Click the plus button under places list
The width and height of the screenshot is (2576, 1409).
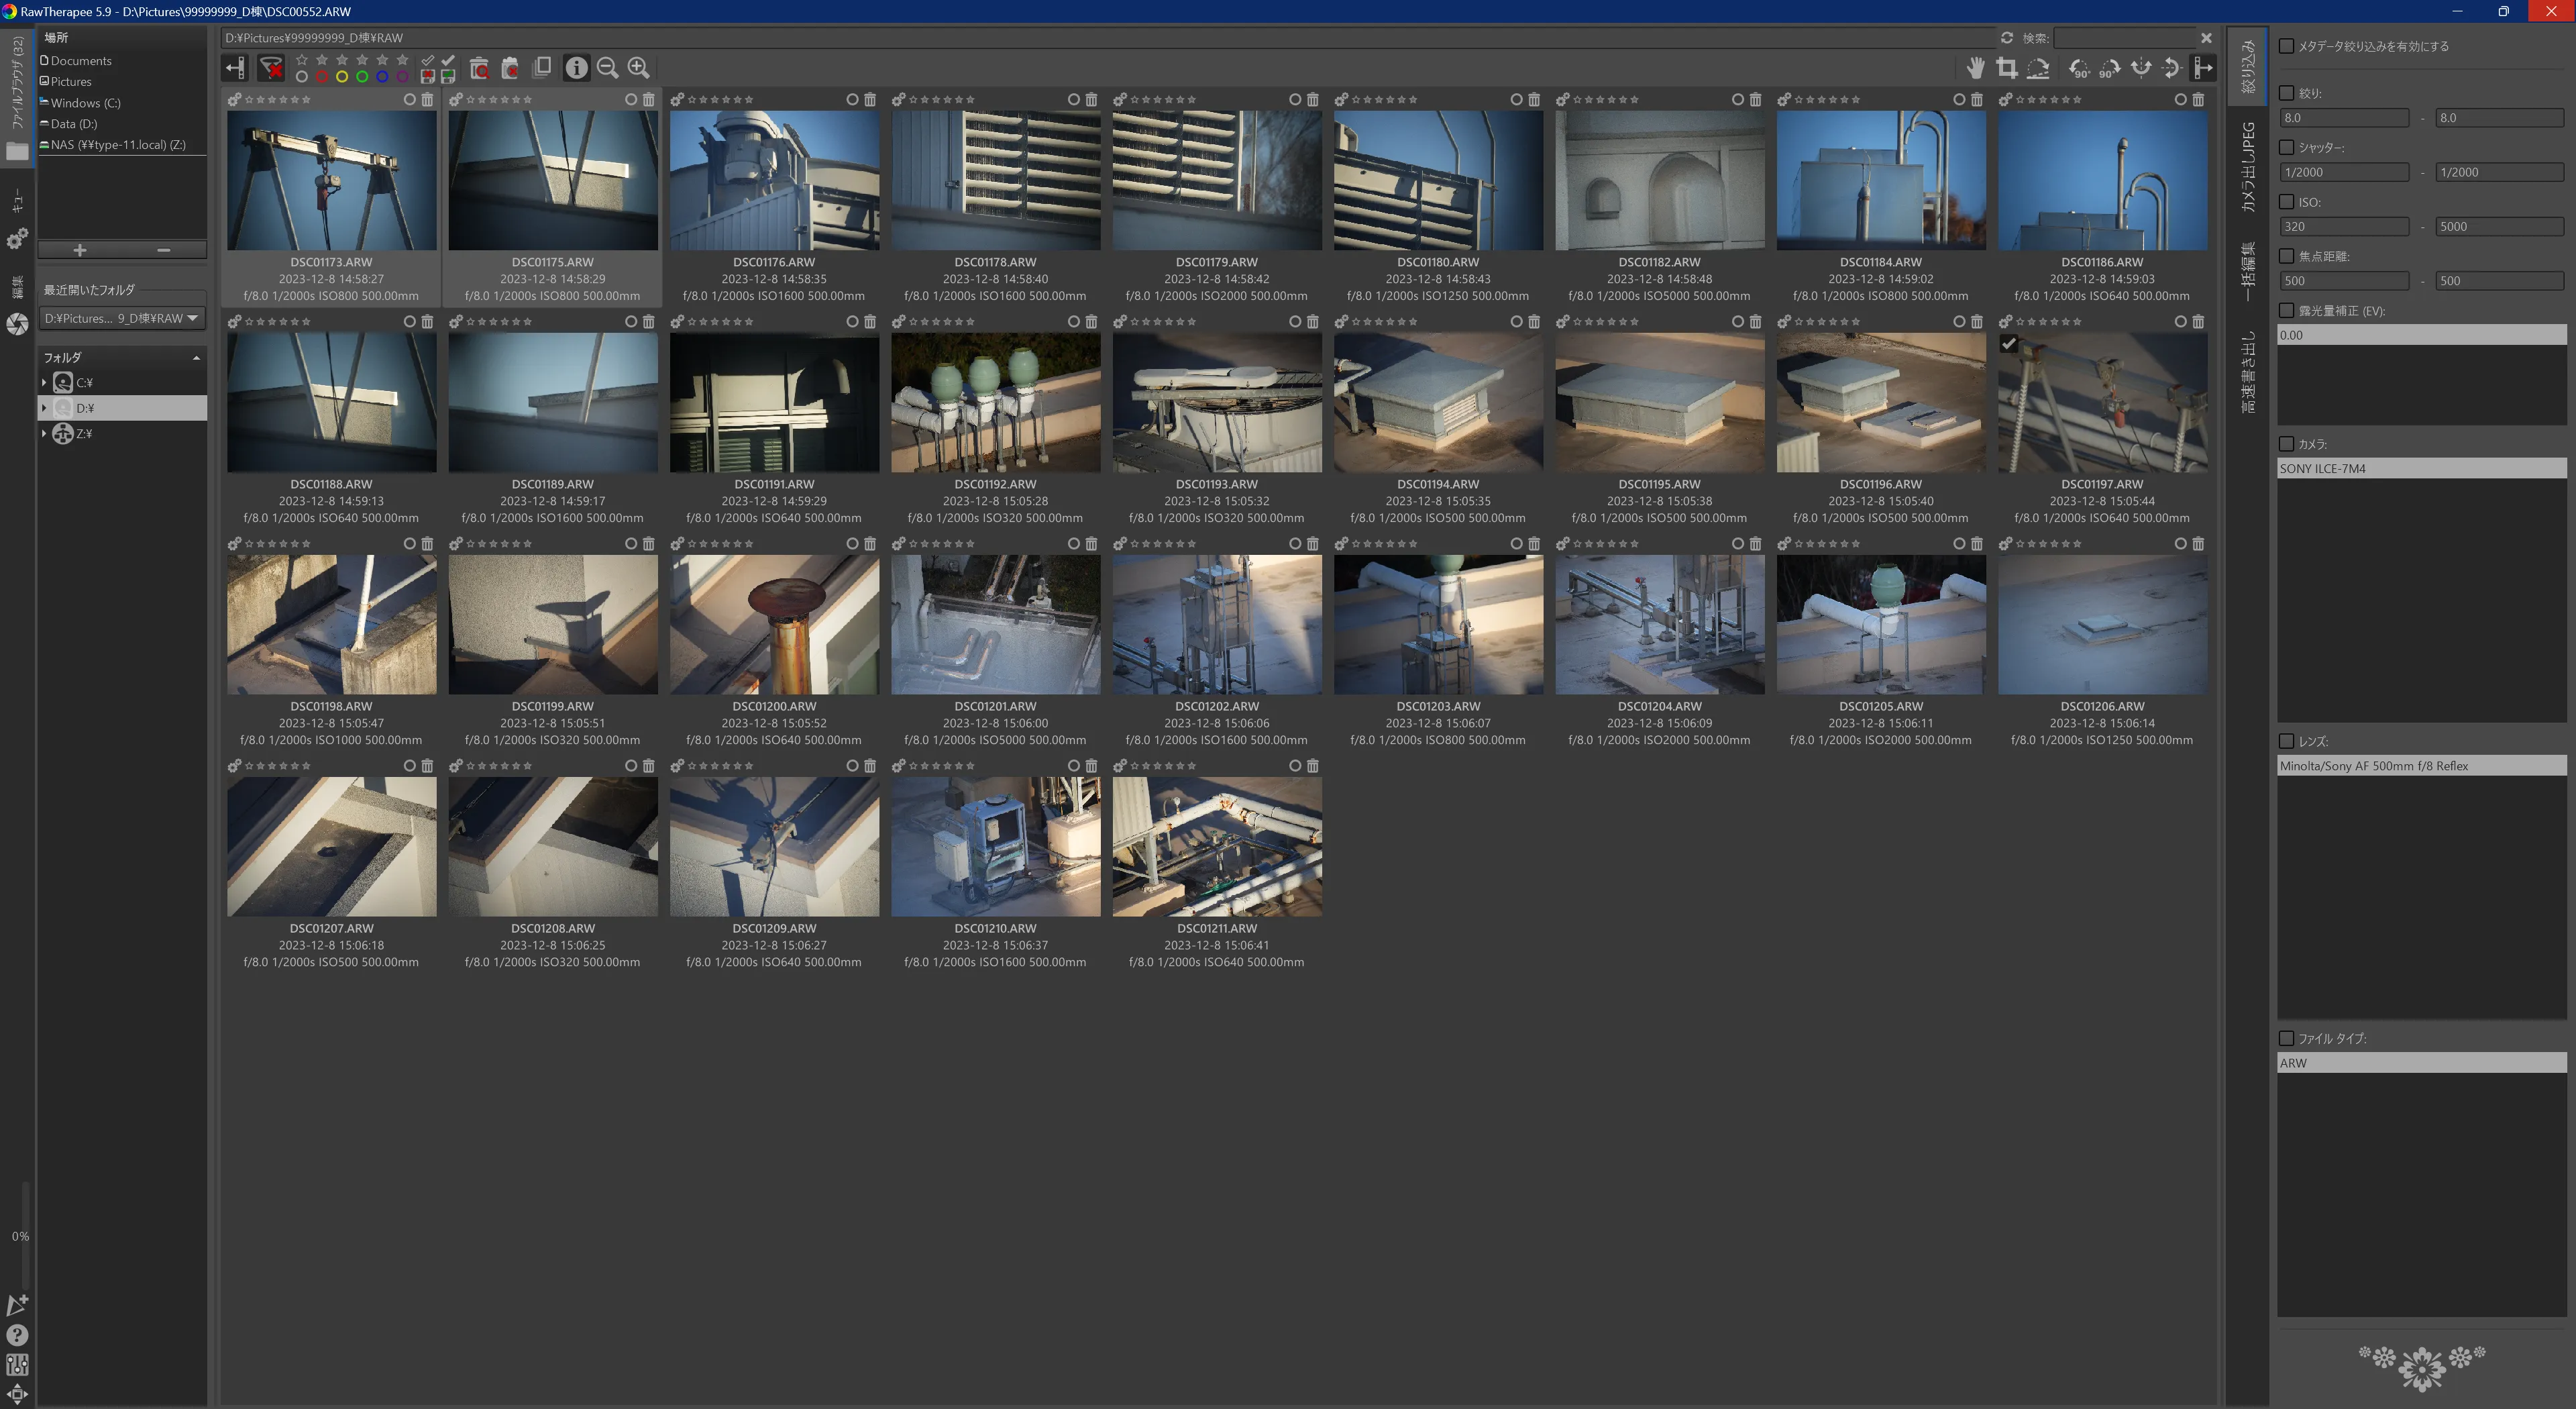pos(80,250)
